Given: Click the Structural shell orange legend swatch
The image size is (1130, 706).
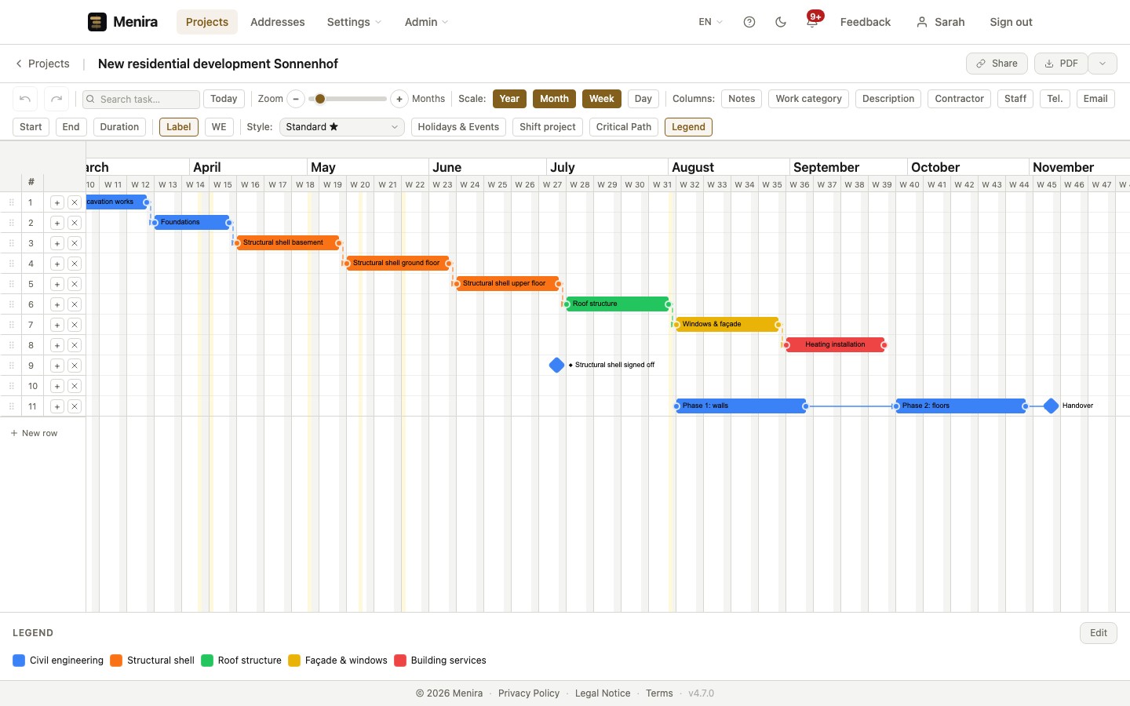Looking at the screenshot, I should tap(116, 661).
